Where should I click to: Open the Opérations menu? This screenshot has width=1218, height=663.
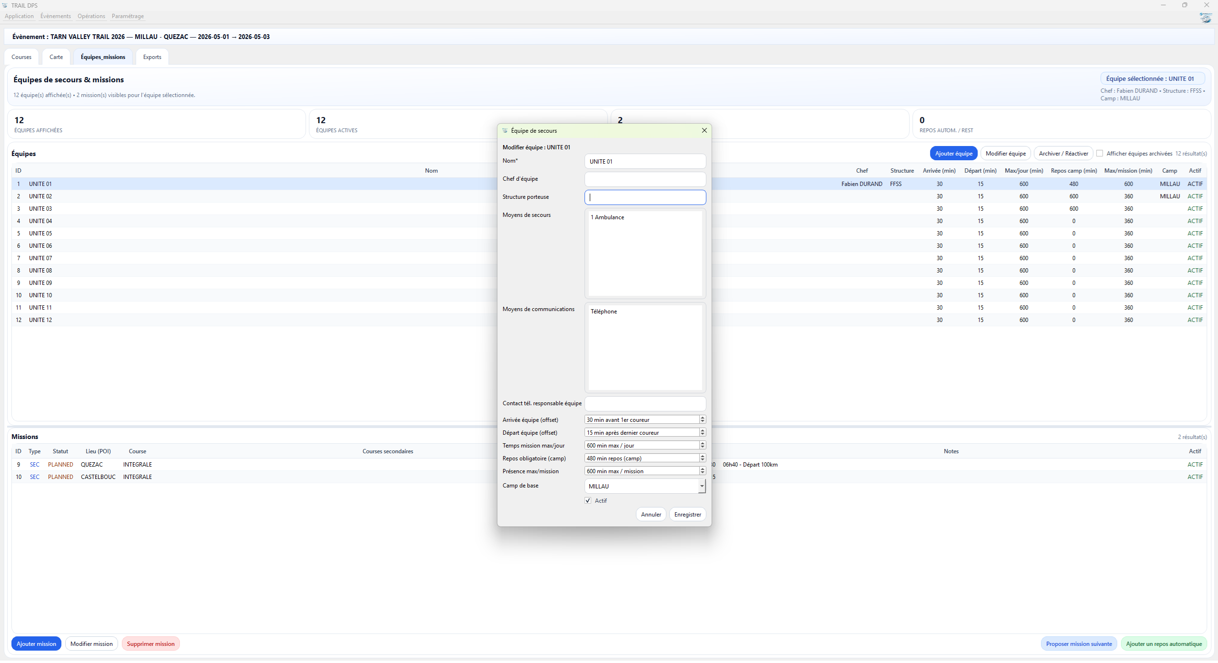coord(91,16)
